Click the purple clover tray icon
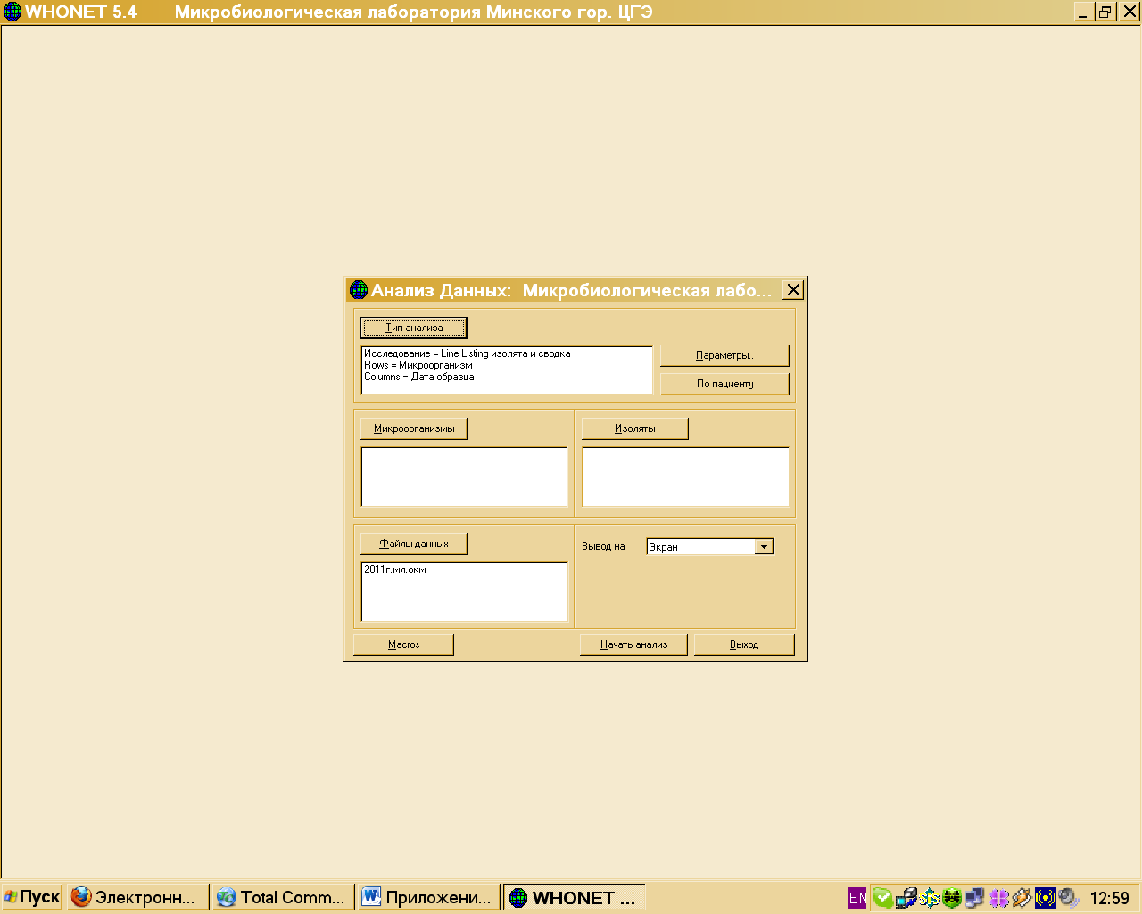The image size is (1142, 914). coord(998,898)
